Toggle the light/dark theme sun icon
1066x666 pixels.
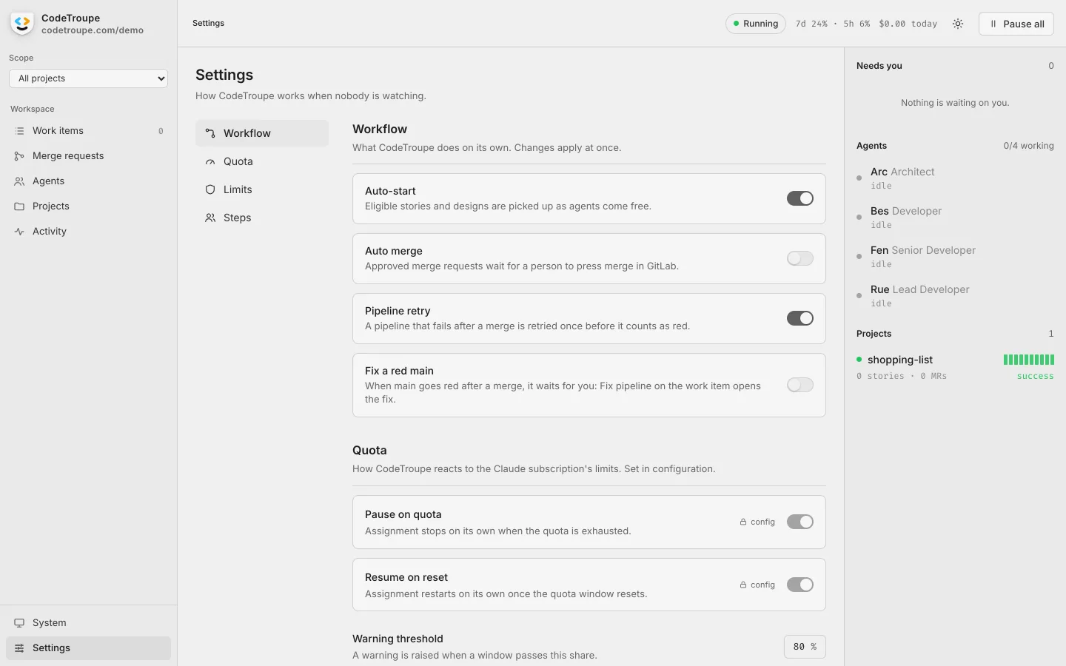958,24
